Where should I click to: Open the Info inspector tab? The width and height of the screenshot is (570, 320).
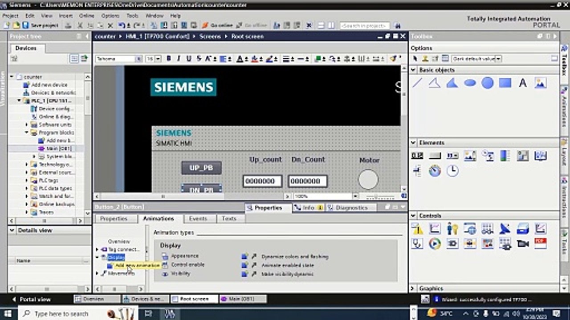[309, 208]
